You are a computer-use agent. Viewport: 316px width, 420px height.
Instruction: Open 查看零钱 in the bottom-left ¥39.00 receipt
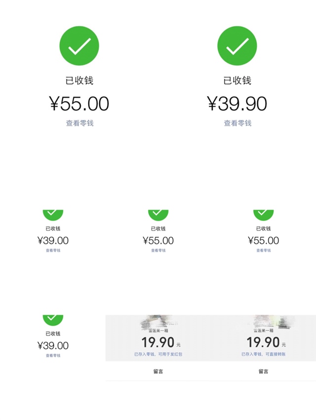(x=53, y=355)
